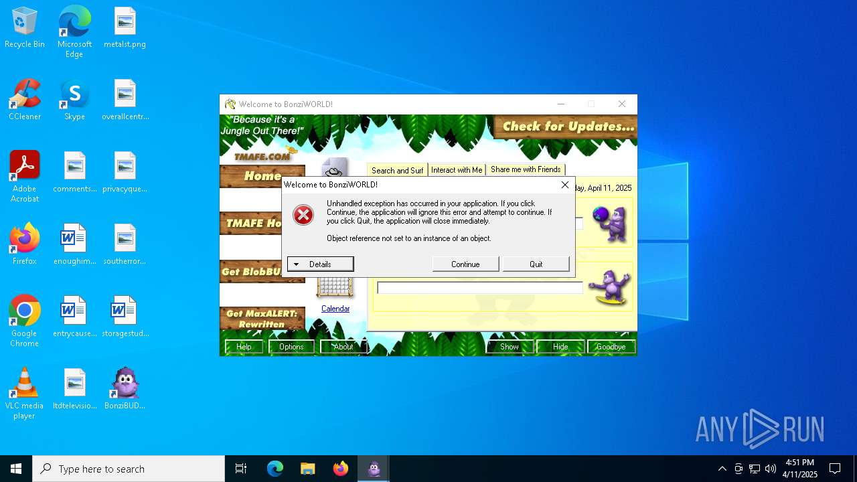
Task: Switch to Share me with Friends tab
Action: [x=526, y=169]
